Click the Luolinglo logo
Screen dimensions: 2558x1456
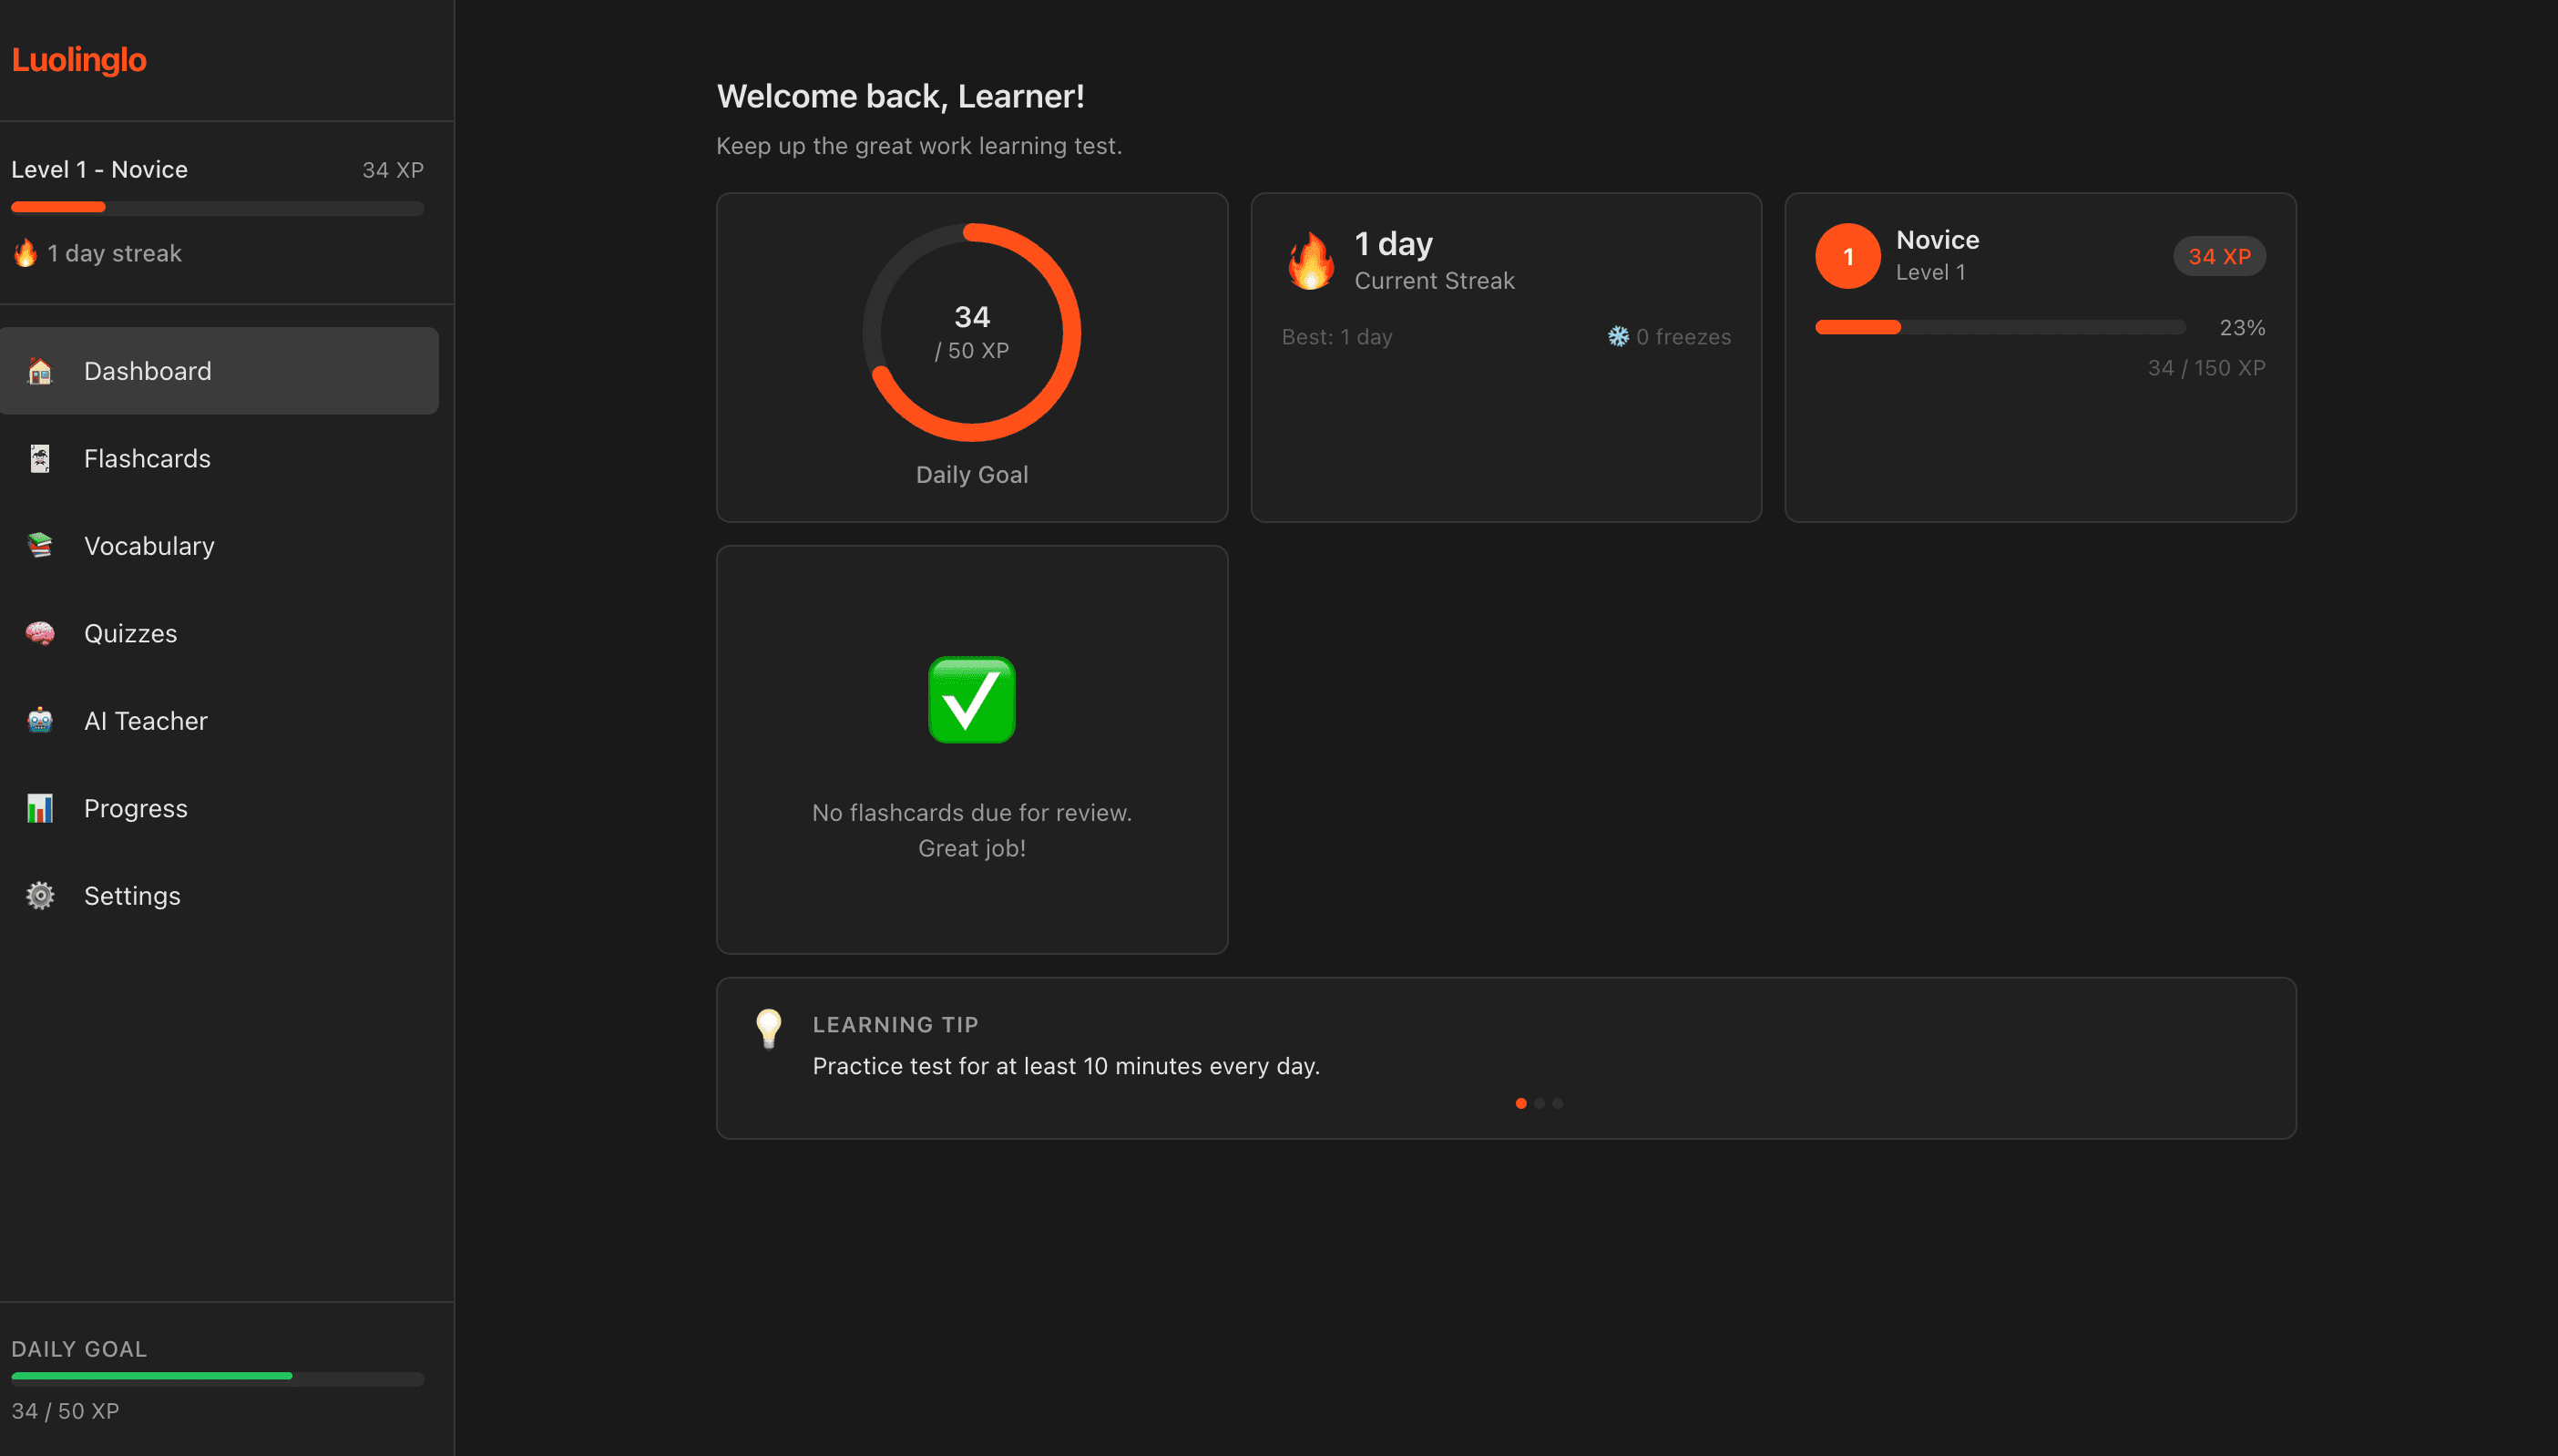pyautogui.click(x=79, y=60)
